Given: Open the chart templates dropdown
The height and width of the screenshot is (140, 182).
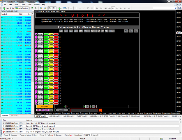Looking at the screenshot, I should coord(65,8).
